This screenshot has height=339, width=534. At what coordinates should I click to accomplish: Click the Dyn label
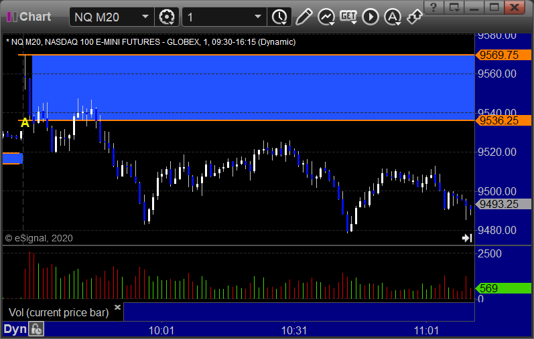pos(15,329)
